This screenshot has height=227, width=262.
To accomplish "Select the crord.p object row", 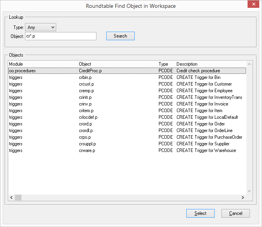I will coord(127,124).
